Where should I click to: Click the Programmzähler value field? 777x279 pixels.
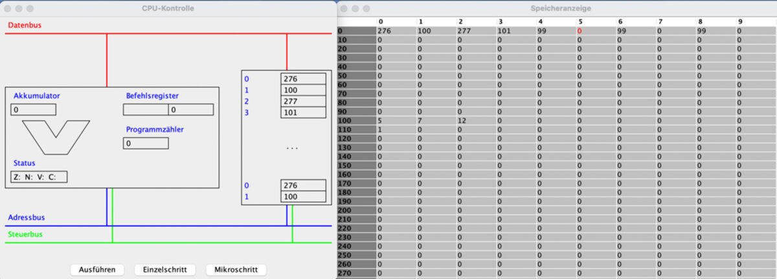146,143
